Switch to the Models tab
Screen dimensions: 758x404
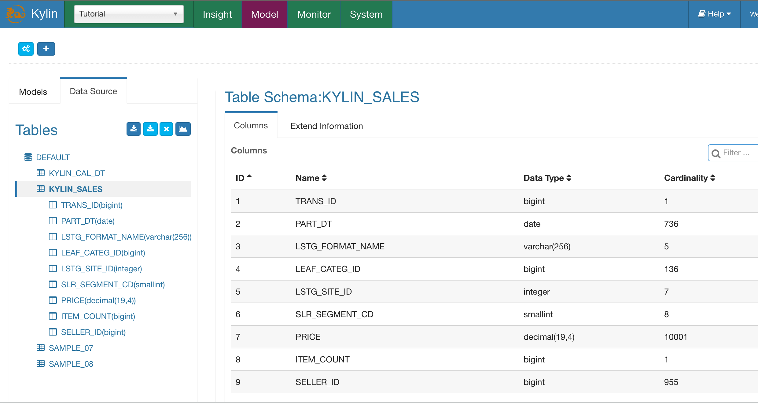tap(33, 92)
